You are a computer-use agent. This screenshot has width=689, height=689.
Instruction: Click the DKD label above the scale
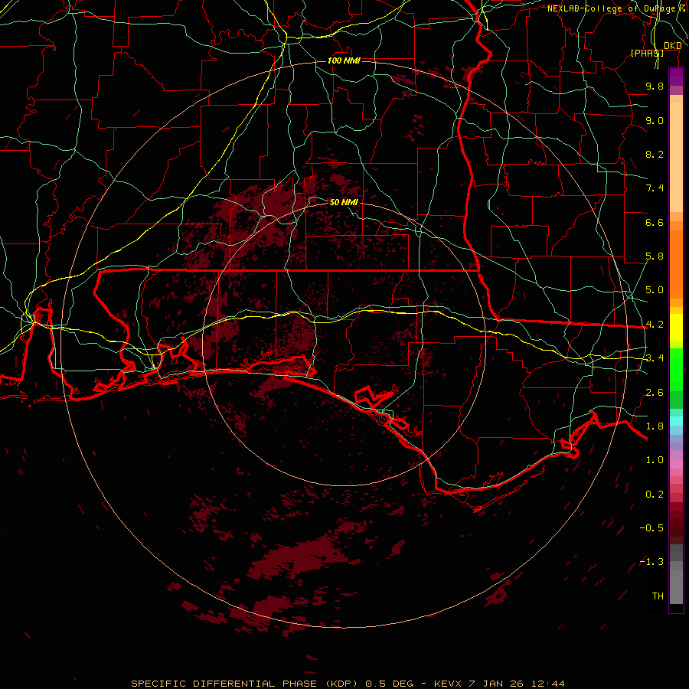point(673,45)
